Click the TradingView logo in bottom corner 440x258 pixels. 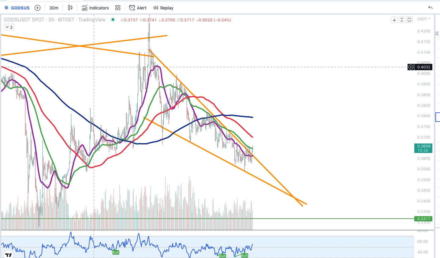point(8,254)
